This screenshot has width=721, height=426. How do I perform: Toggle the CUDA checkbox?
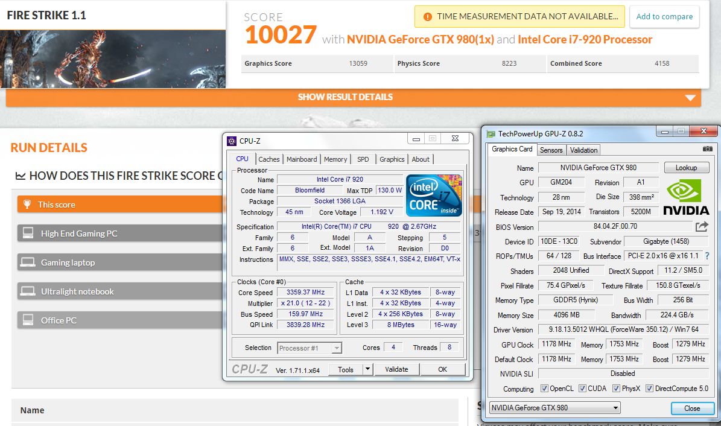582,388
